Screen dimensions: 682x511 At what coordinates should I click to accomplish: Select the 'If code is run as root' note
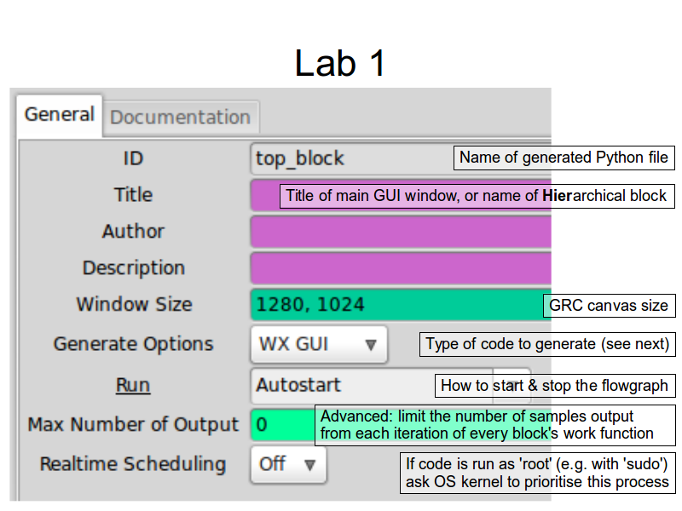click(x=537, y=473)
